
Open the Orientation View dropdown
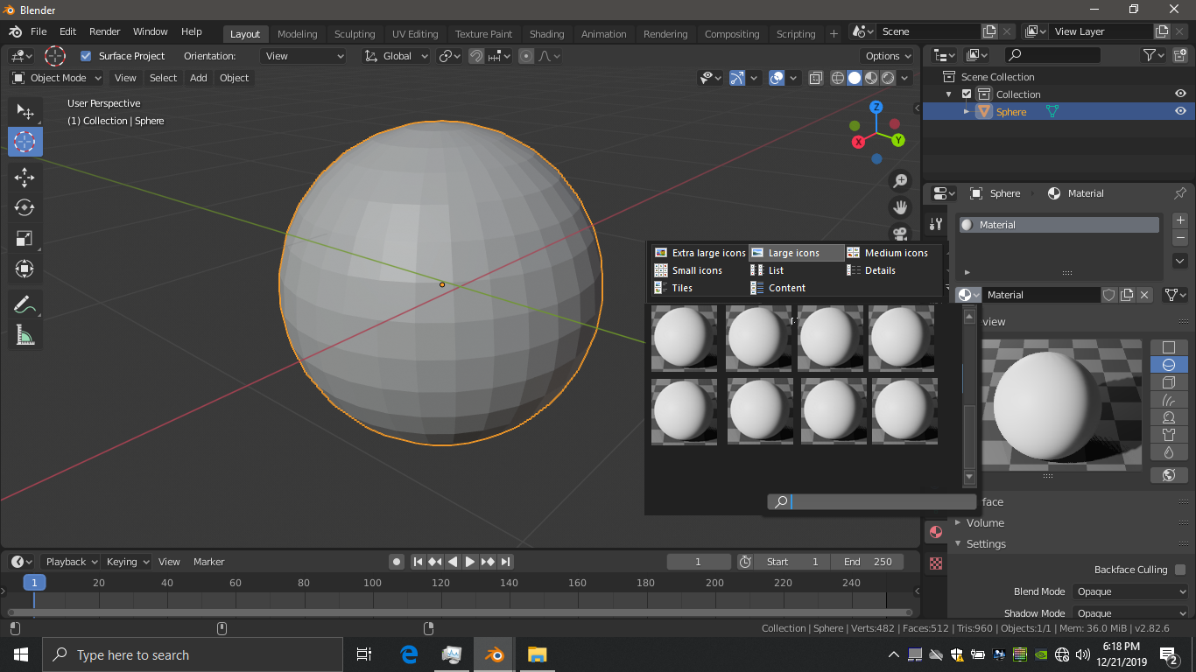[x=303, y=56]
